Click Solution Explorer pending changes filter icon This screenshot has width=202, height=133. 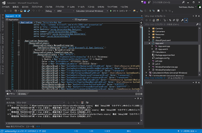[x=165, y=20]
